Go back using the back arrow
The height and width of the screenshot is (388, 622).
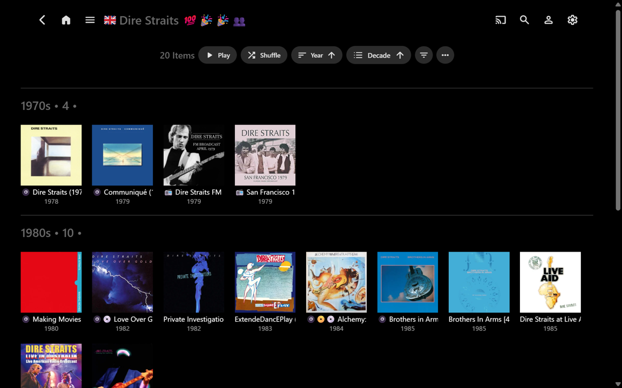pyautogui.click(x=42, y=20)
